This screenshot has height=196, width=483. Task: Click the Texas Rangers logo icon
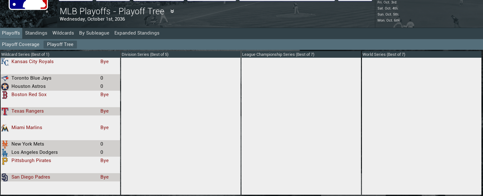click(x=5, y=111)
